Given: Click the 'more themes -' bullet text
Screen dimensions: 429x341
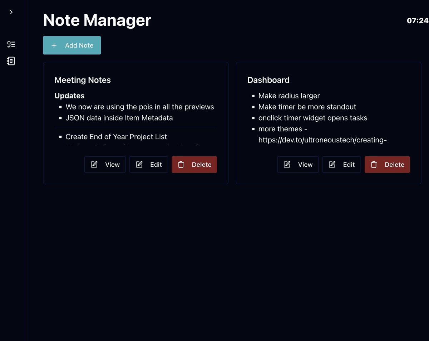Looking at the screenshot, I should click(283, 129).
